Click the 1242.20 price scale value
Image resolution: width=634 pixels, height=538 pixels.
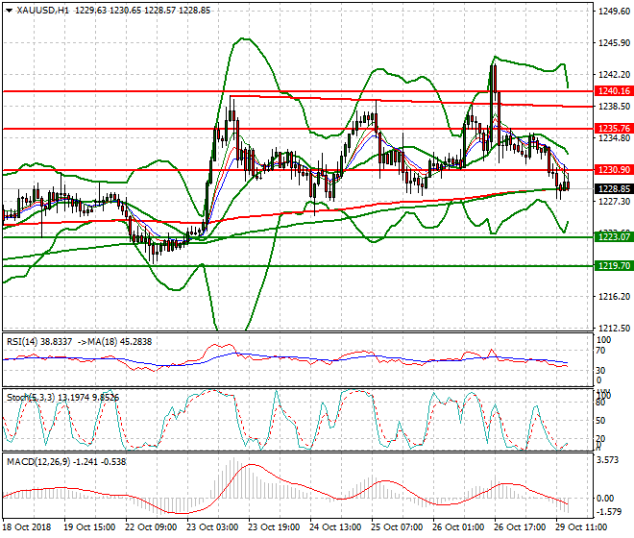pyautogui.click(x=614, y=74)
